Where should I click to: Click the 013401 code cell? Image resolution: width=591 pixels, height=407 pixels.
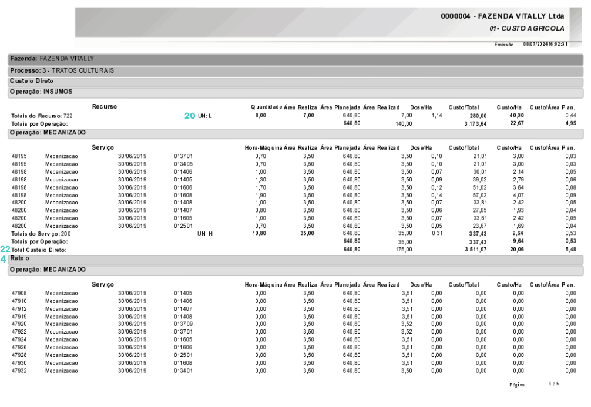pos(183,371)
